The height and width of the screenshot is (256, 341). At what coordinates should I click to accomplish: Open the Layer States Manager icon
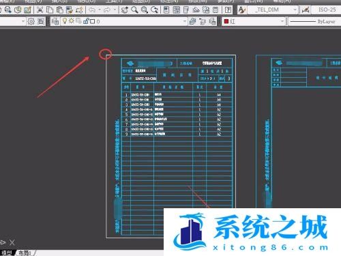[212, 21]
